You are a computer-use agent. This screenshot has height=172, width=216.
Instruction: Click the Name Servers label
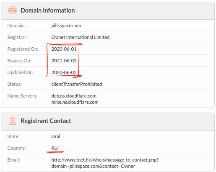22,96
